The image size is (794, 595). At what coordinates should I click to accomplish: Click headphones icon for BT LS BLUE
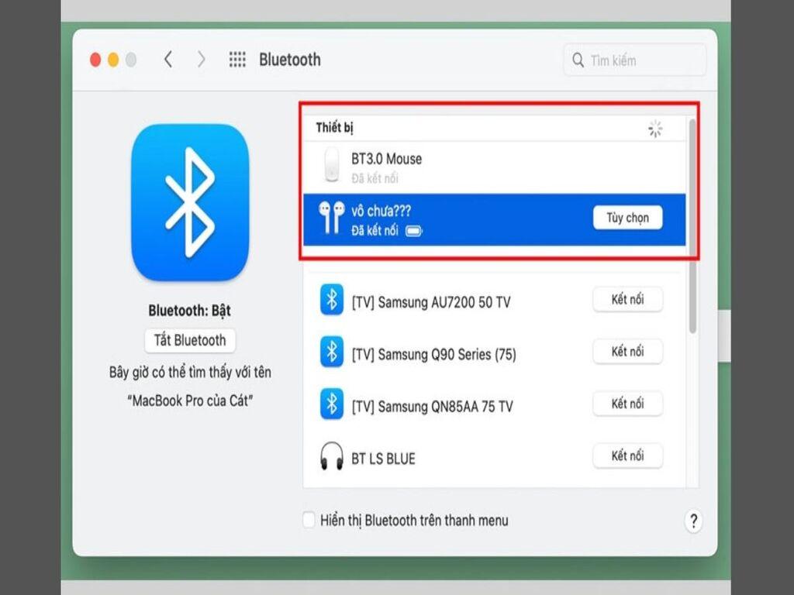pyautogui.click(x=332, y=457)
